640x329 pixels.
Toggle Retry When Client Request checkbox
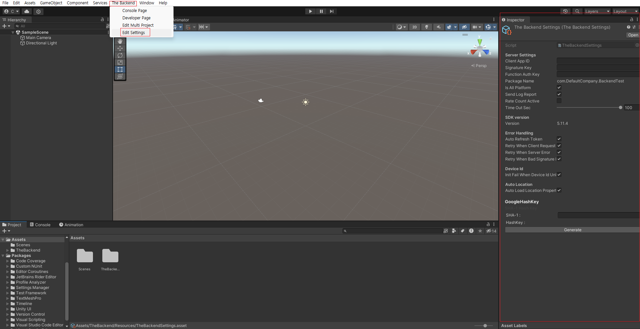(559, 145)
